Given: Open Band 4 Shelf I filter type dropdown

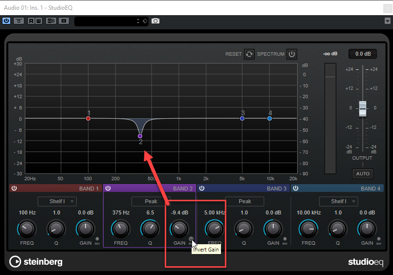Looking at the screenshot, I should point(339,201).
